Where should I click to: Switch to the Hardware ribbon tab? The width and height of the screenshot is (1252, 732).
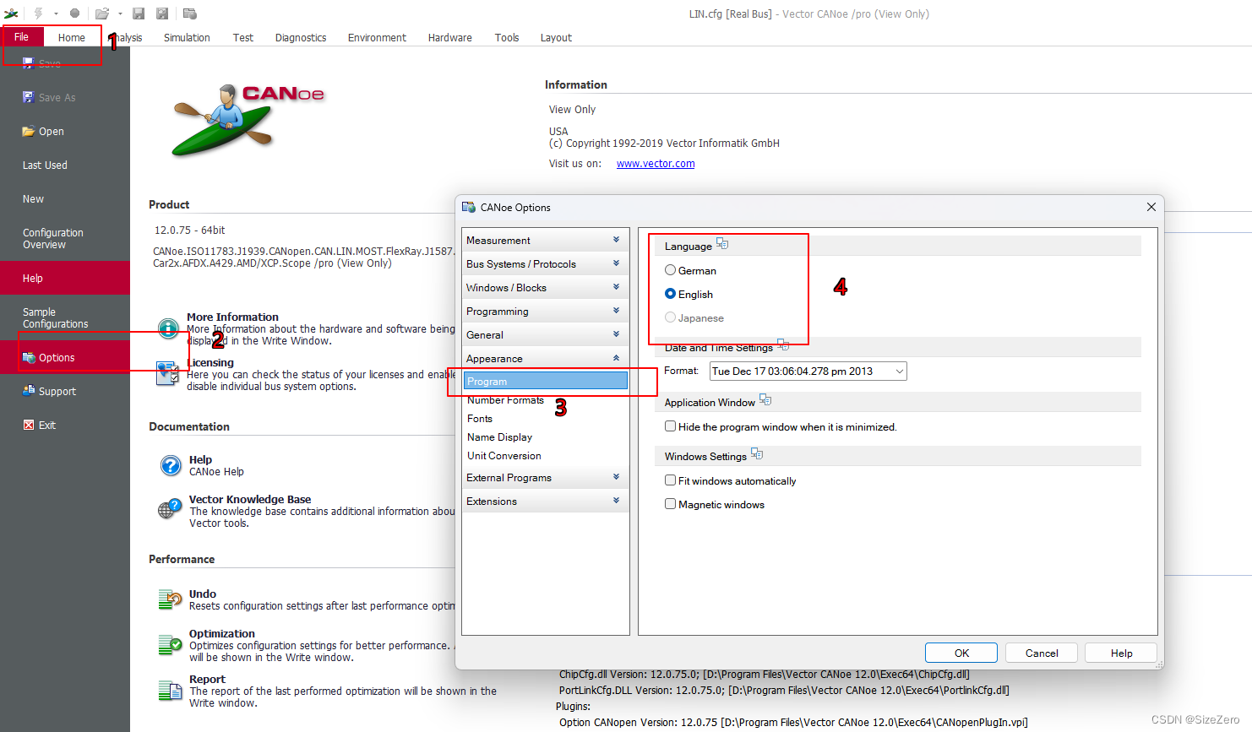[450, 38]
